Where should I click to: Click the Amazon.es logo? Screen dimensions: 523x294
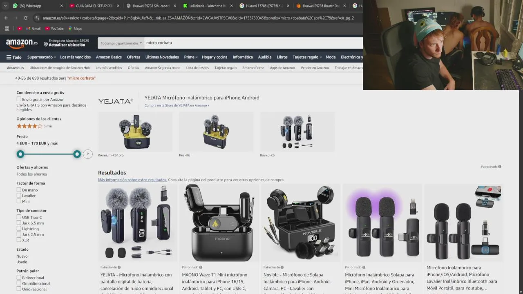(x=22, y=43)
